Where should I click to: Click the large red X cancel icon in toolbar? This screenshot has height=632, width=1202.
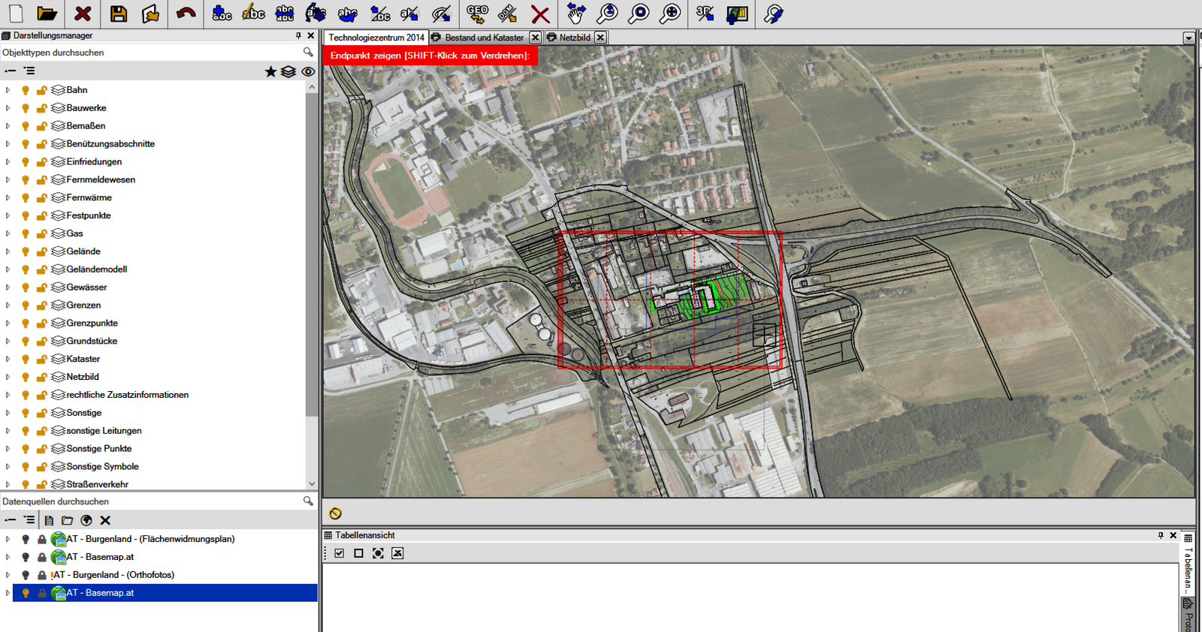[540, 14]
